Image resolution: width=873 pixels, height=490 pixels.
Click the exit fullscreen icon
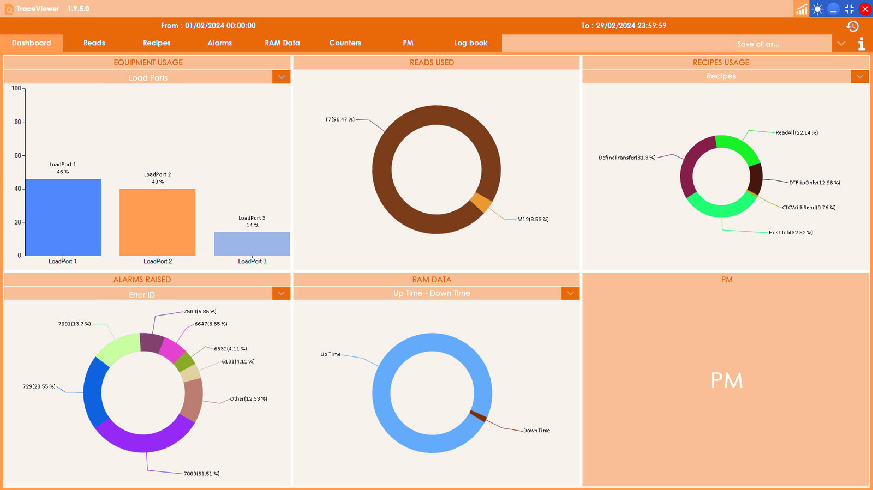[849, 9]
